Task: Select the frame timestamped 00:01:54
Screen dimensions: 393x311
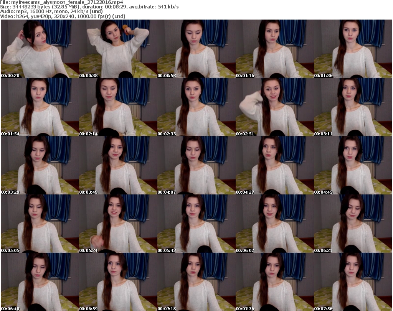Action: pos(40,107)
